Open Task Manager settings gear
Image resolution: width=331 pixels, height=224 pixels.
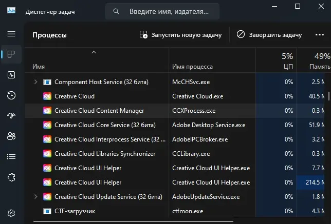[11, 213]
